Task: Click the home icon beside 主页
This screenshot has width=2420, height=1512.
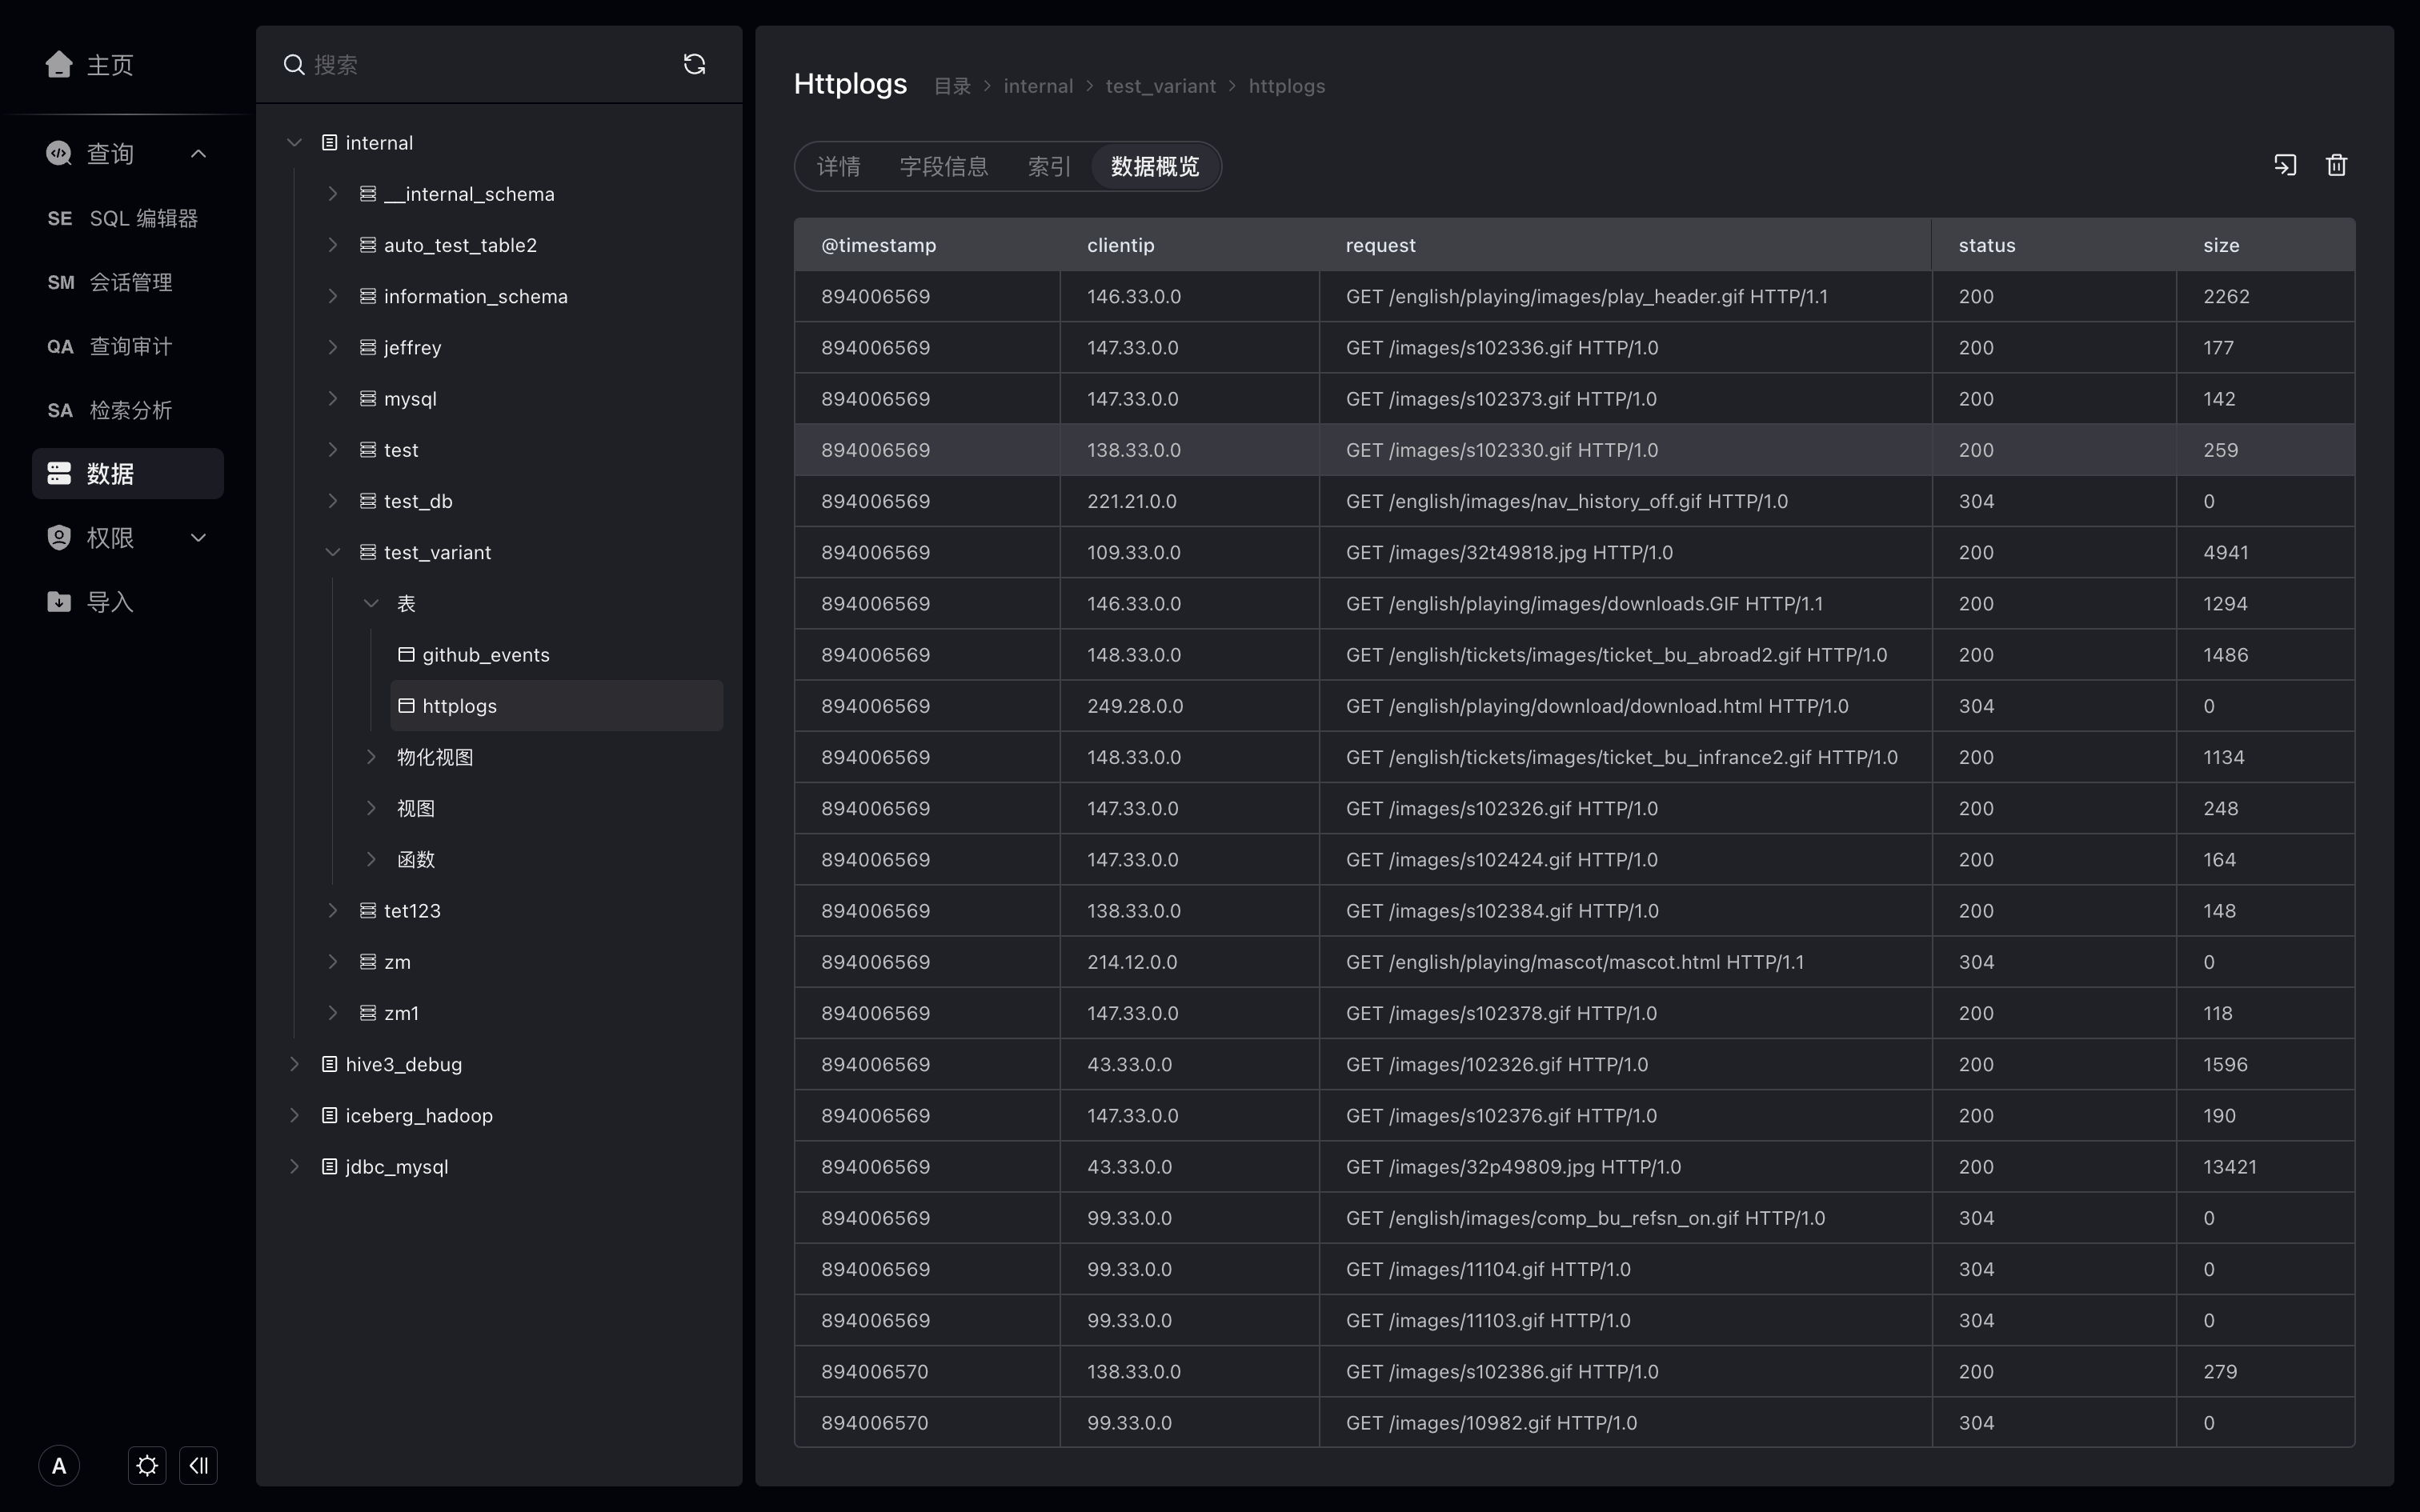Action: tap(59, 64)
